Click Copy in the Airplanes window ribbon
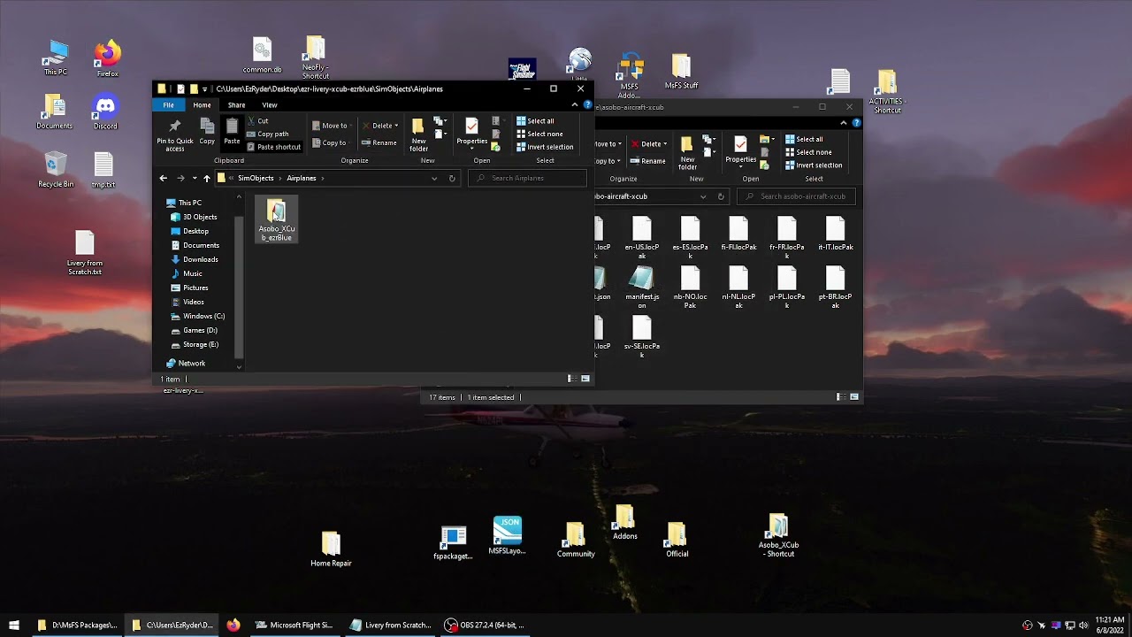The width and height of the screenshot is (1132, 637). [x=207, y=132]
